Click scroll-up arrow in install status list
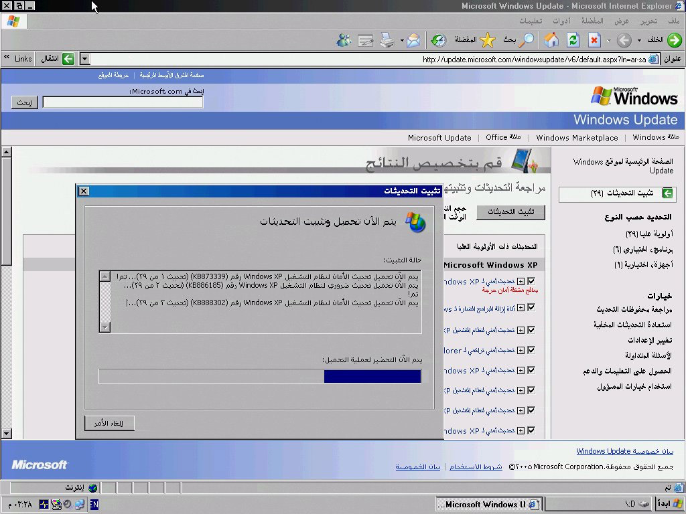Screen dimensions: 686x514 click(105, 276)
